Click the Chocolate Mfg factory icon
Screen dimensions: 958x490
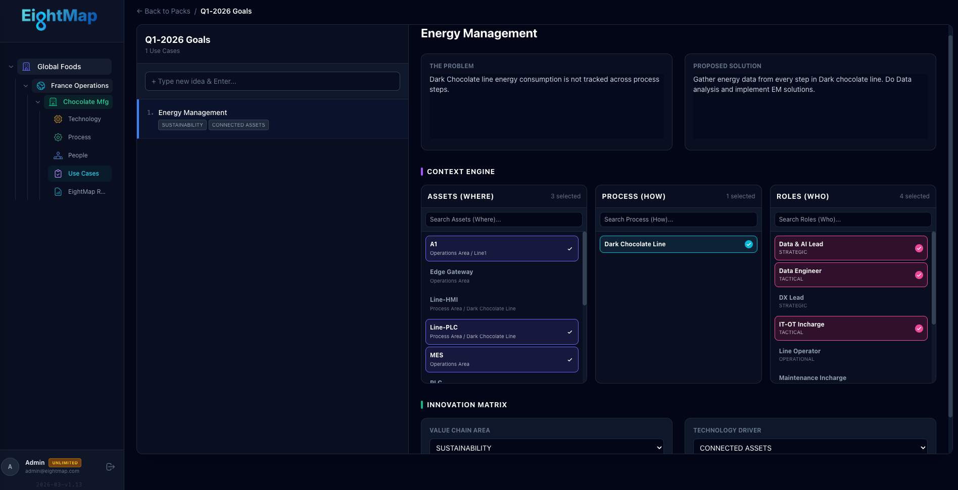[x=53, y=101]
